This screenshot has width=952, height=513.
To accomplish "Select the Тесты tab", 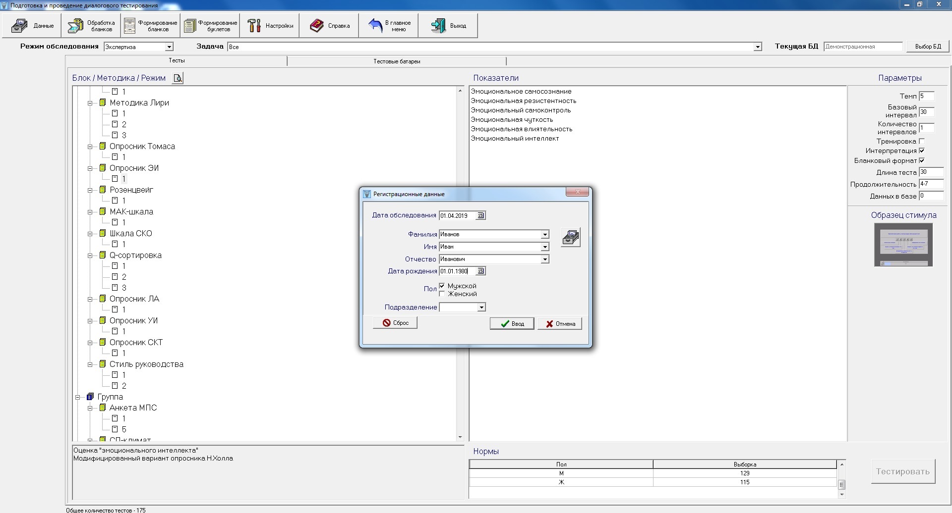I will tap(177, 60).
